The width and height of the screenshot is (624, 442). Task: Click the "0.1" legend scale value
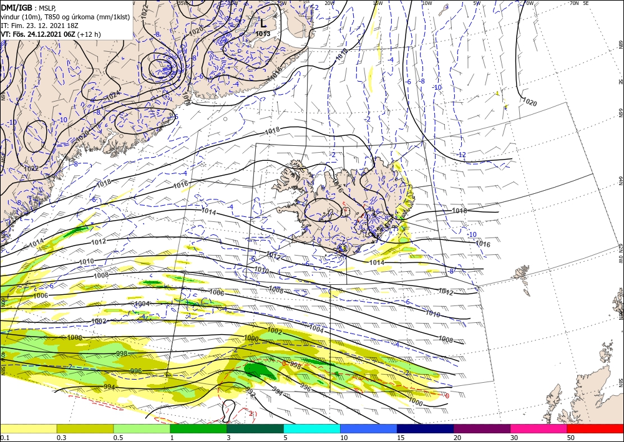4,438
